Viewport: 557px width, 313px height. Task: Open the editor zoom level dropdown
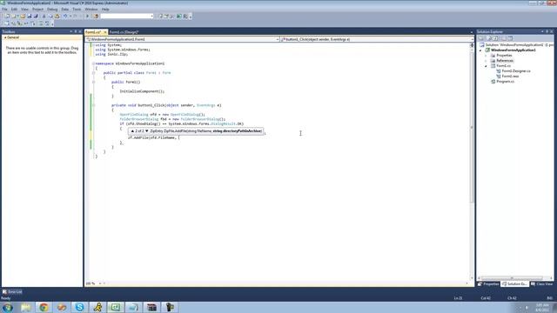pos(100,283)
